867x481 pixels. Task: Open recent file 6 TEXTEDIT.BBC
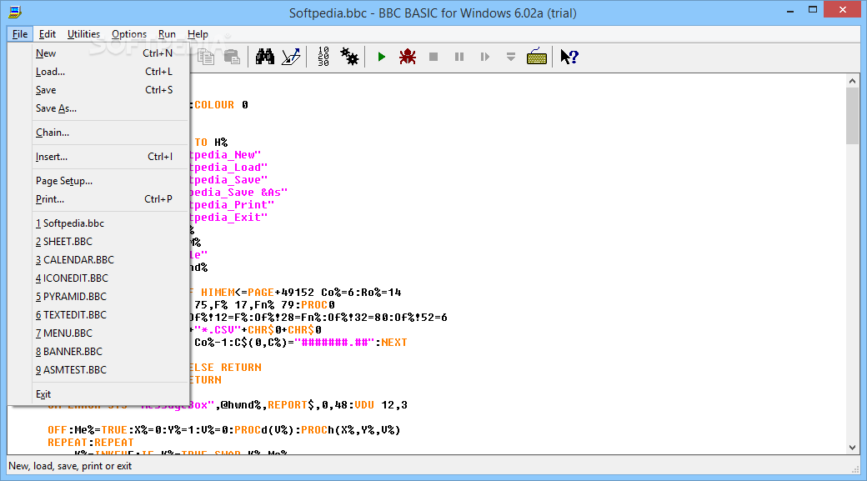[104, 314]
